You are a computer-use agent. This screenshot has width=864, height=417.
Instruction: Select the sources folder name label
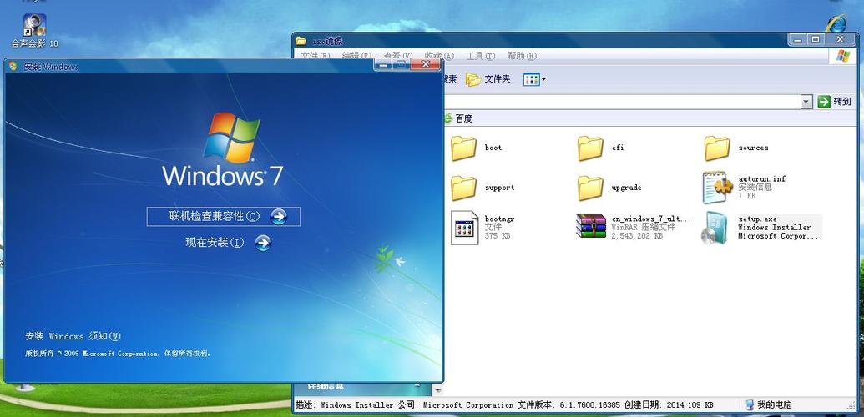(x=753, y=148)
